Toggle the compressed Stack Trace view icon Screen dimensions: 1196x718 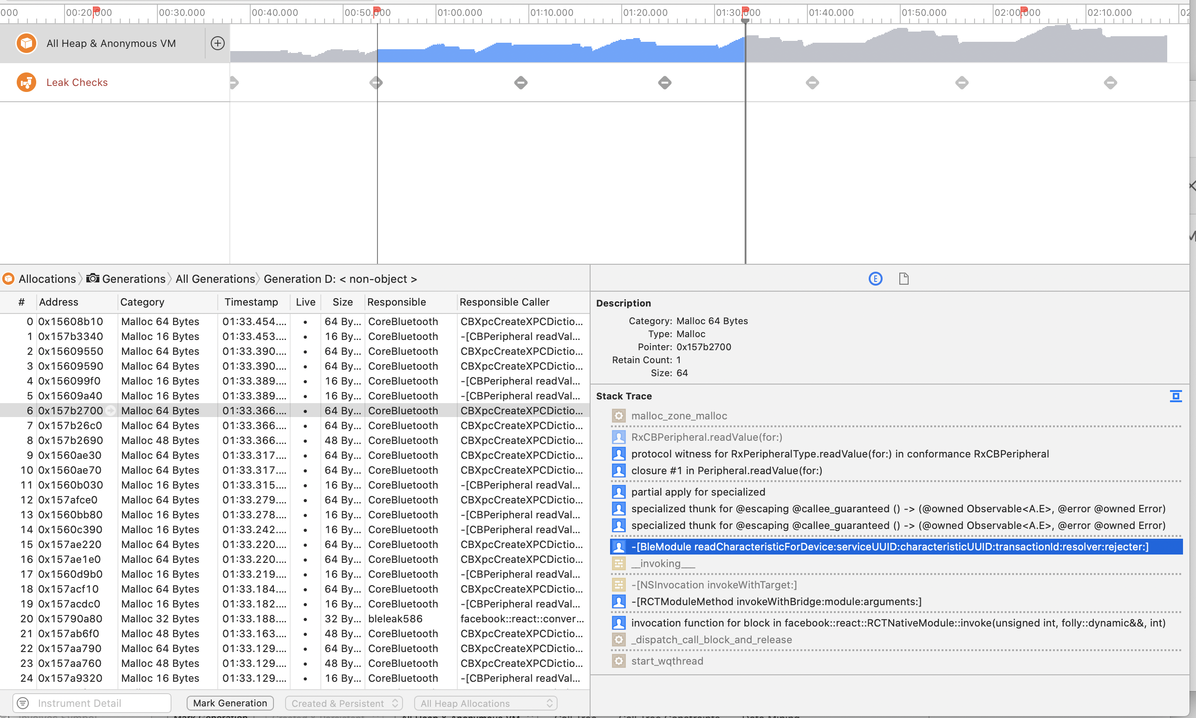coord(1175,396)
